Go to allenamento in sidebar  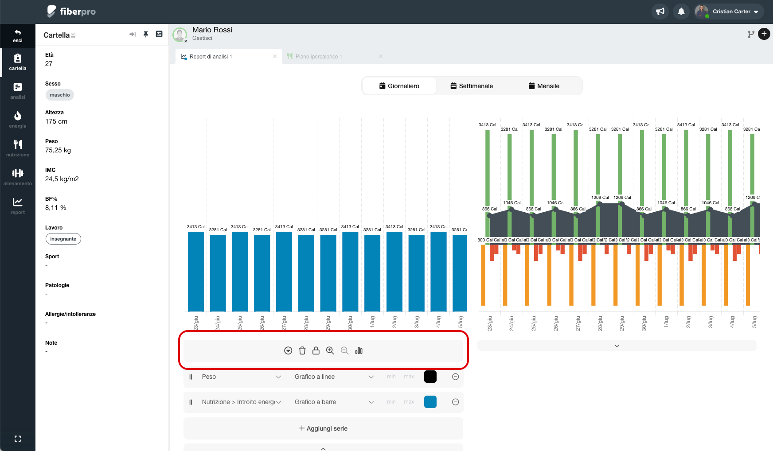[x=18, y=177]
